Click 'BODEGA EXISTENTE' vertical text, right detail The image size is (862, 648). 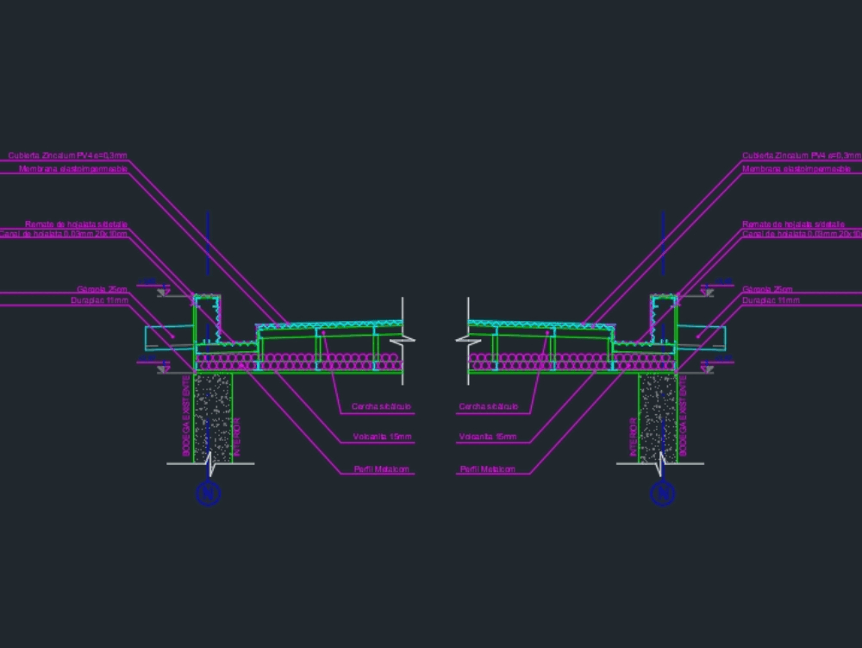tap(683, 416)
